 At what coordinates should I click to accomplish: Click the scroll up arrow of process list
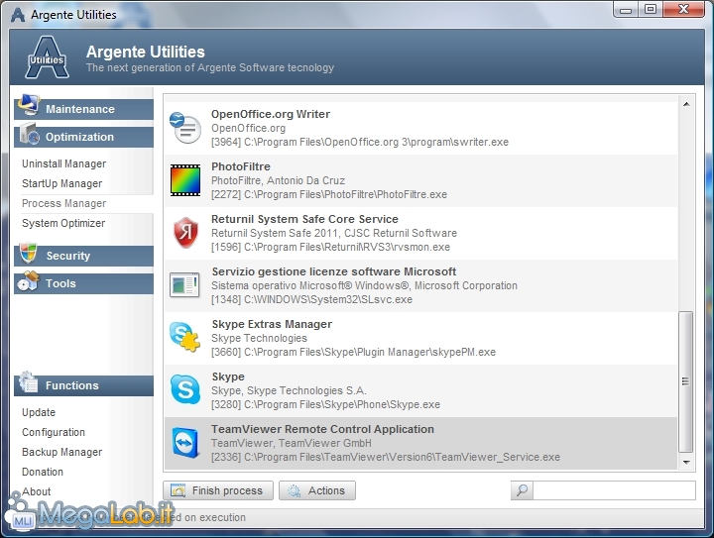tap(686, 104)
